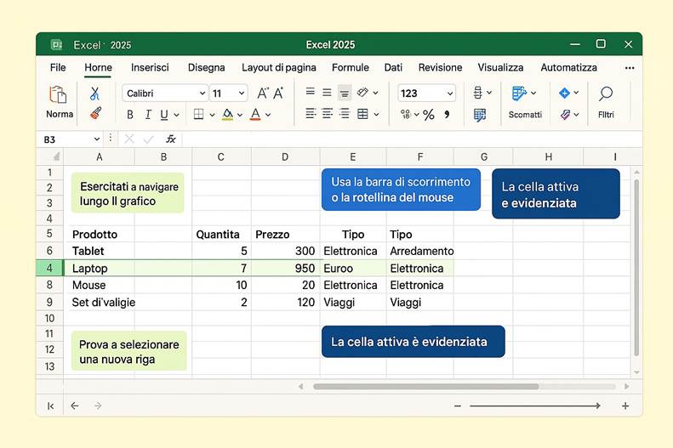
Task: Click the horizontal scrollbar thumb
Action: point(425,387)
